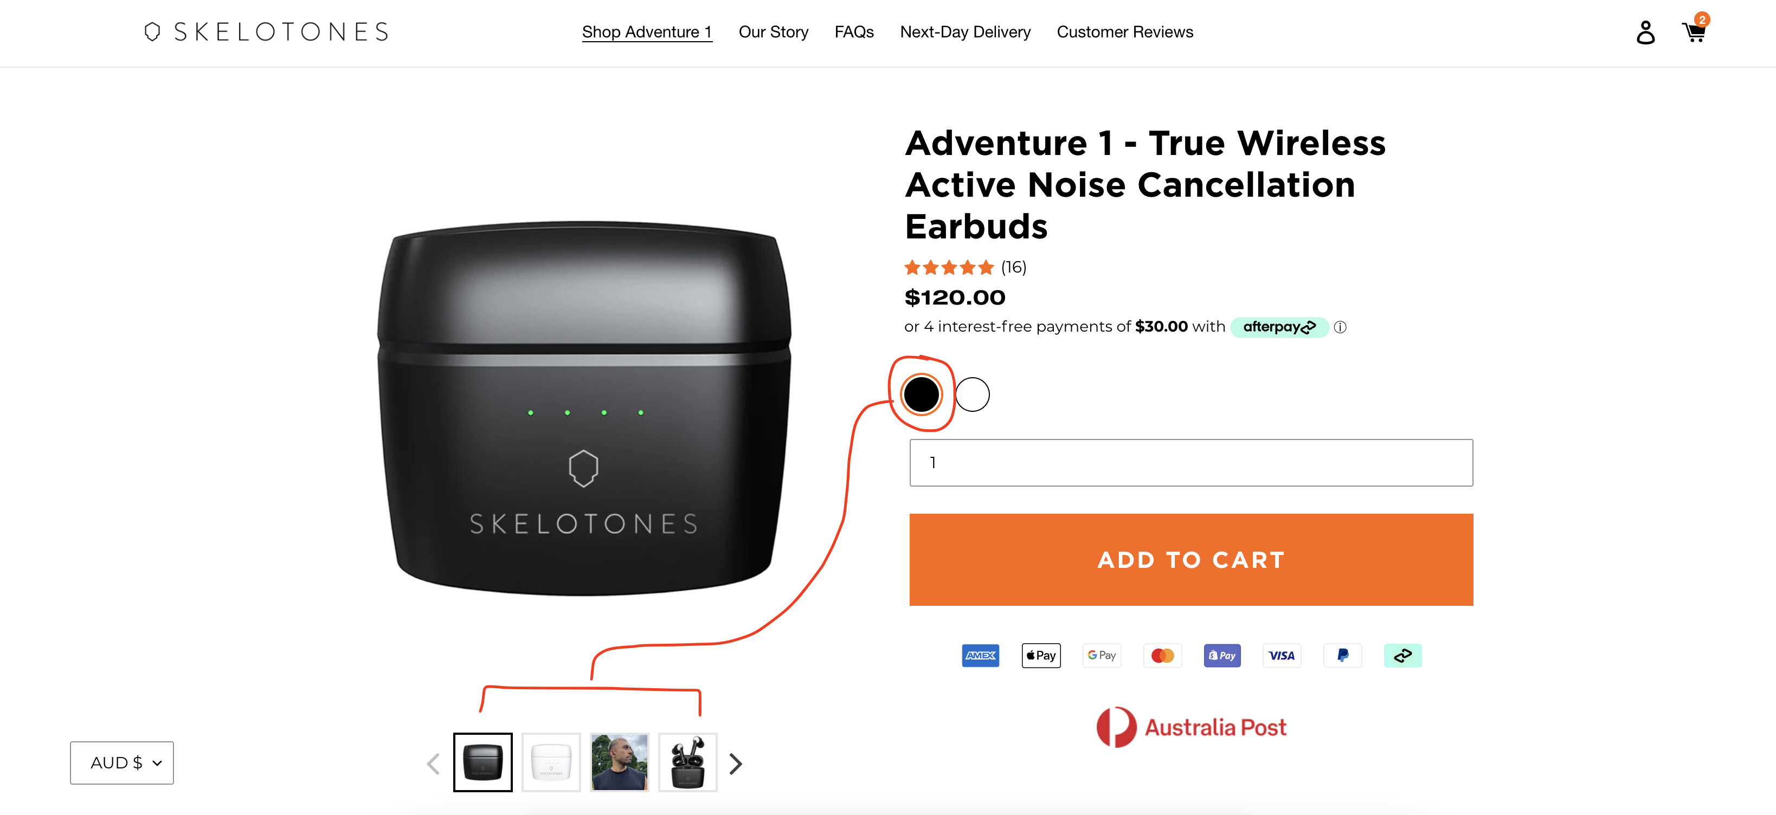Select the black color swatch

click(x=921, y=394)
